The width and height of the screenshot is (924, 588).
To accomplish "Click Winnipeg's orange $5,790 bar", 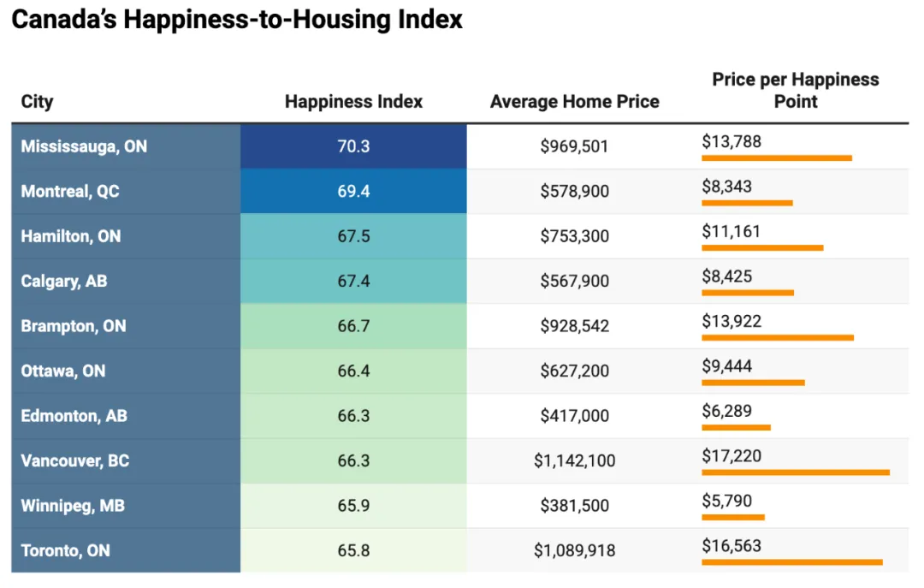I will (x=732, y=517).
